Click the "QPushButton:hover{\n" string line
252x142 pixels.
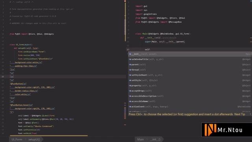[21, 105]
